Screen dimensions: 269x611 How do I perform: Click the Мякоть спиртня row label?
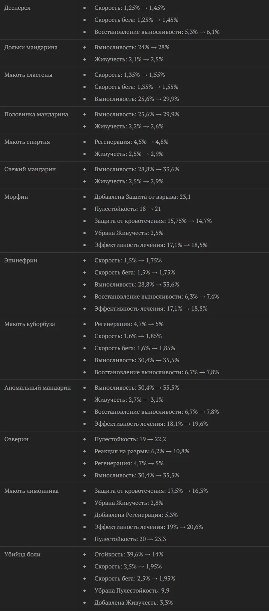pyautogui.click(x=27, y=142)
